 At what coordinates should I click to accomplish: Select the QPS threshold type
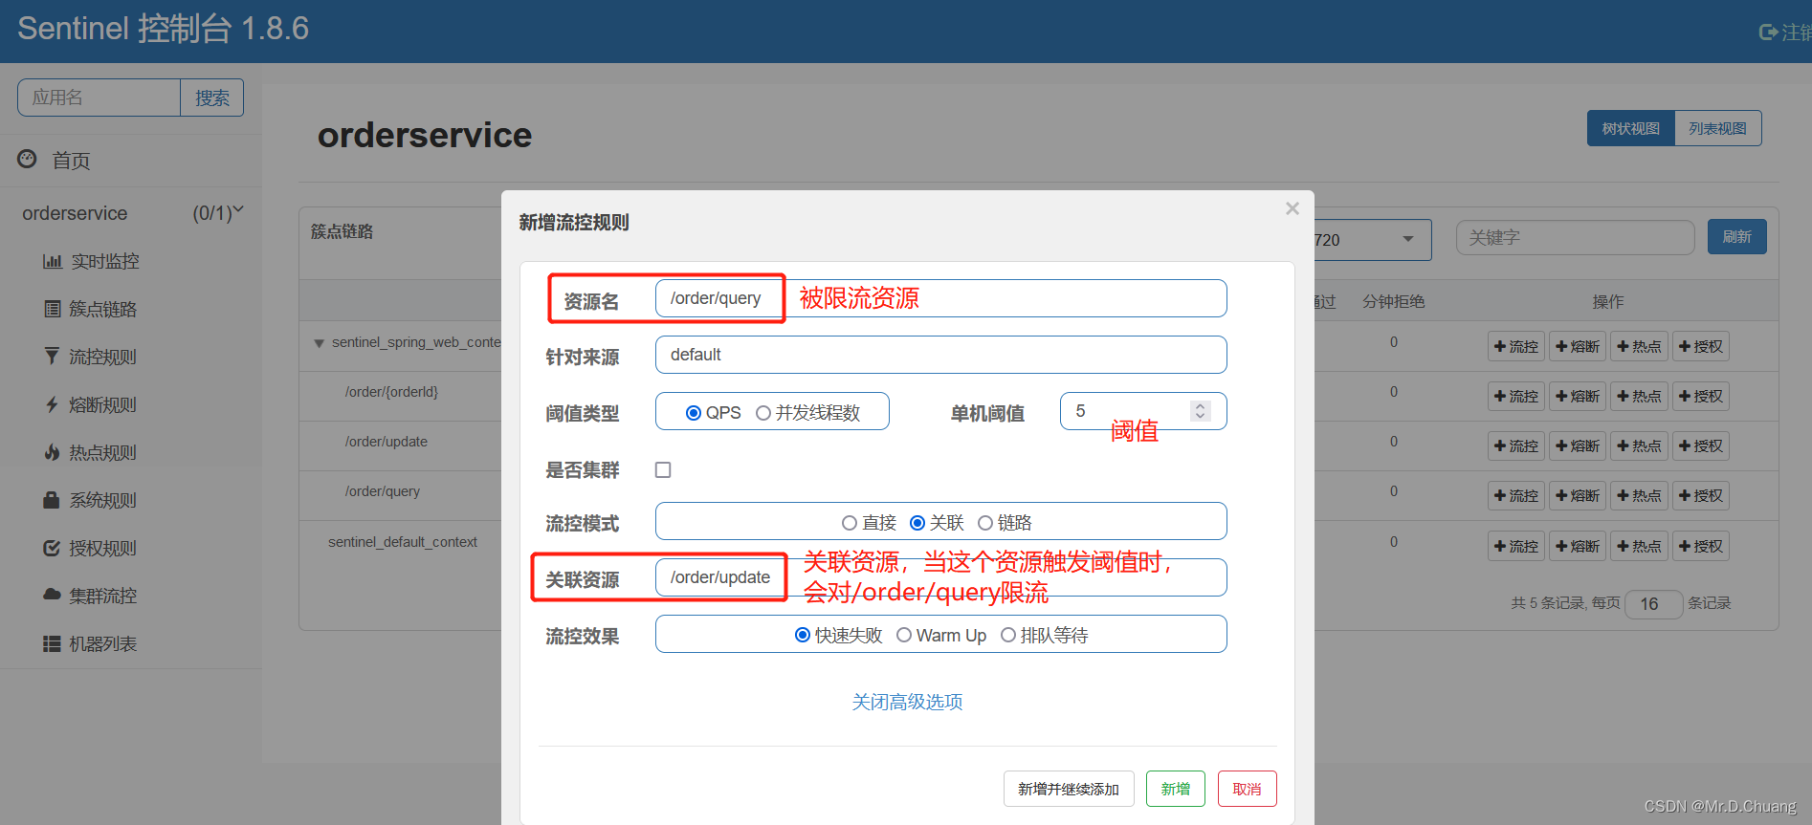tap(694, 413)
